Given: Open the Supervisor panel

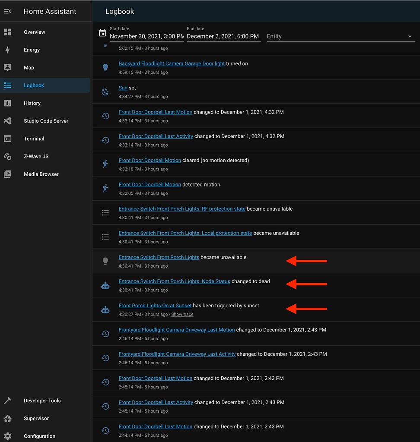Looking at the screenshot, I should coord(7,418).
